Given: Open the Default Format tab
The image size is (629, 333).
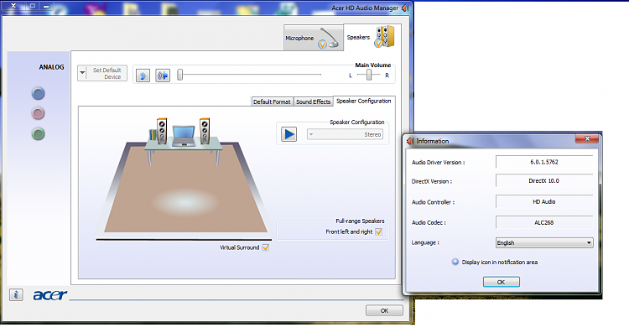Looking at the screenshot, I should [x=272, y=101].
